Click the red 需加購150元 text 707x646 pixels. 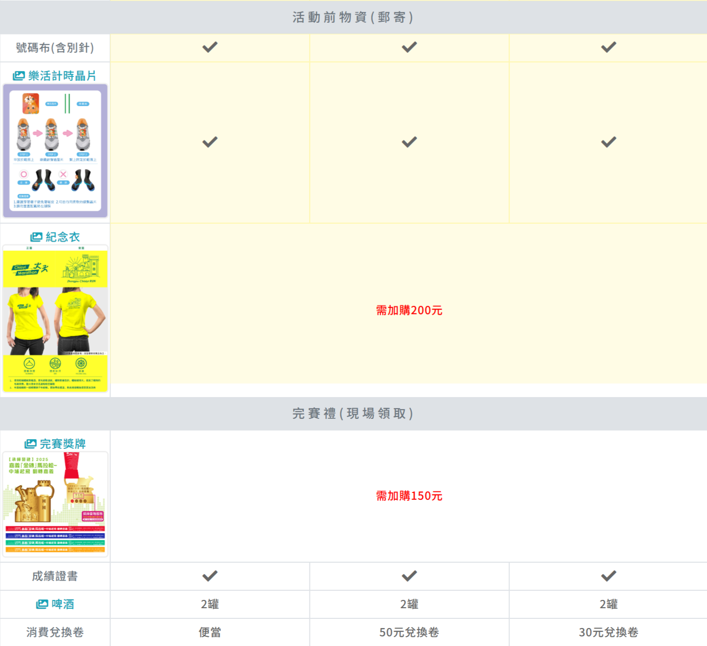coord(409,496)
